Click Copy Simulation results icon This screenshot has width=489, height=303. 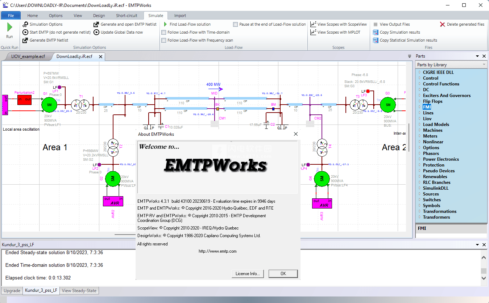[x=376, y=32]
